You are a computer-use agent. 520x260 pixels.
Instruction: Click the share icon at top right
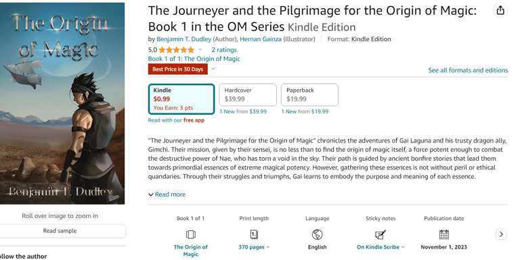point(500,10)
